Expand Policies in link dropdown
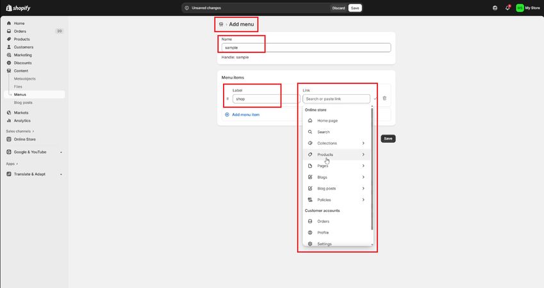Image resolution: width=544 pixels, height=288 pixels. [x=336, y=200]
